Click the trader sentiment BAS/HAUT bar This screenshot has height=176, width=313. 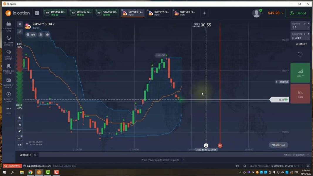19,76
